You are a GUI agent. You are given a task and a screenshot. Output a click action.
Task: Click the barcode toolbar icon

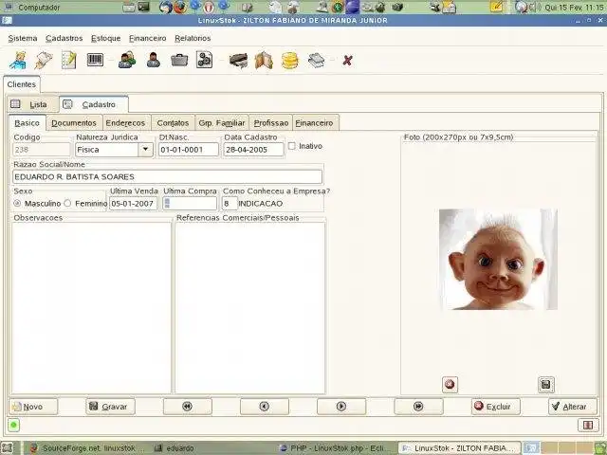(95, 60)
